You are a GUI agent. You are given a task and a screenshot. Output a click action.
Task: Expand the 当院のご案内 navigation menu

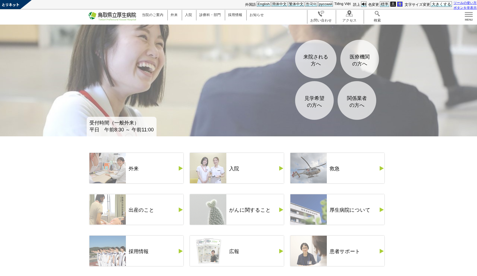coord(153,15)
